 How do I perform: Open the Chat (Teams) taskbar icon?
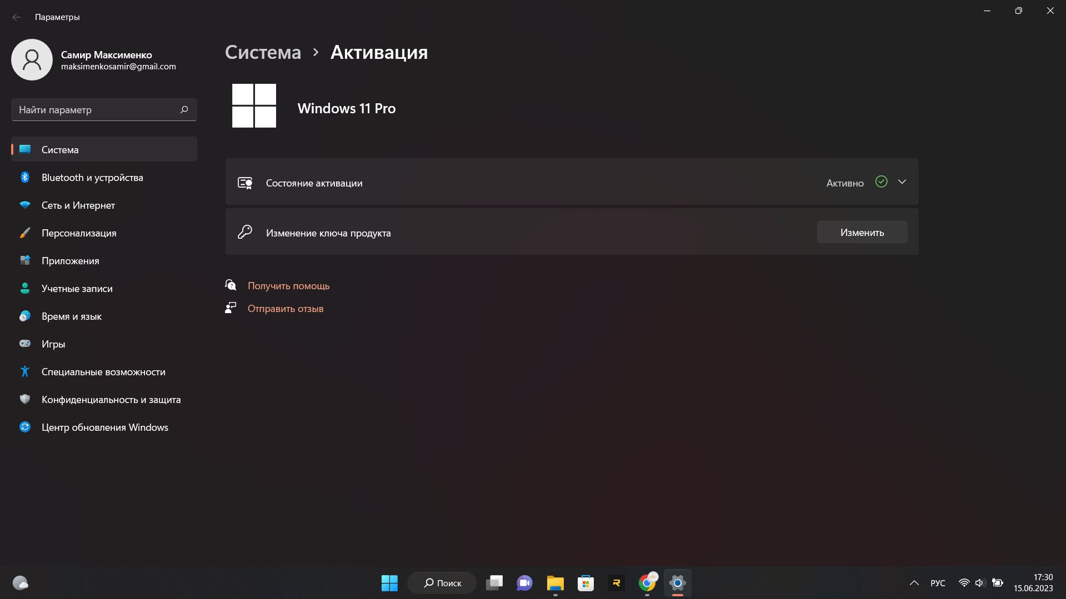524,583
